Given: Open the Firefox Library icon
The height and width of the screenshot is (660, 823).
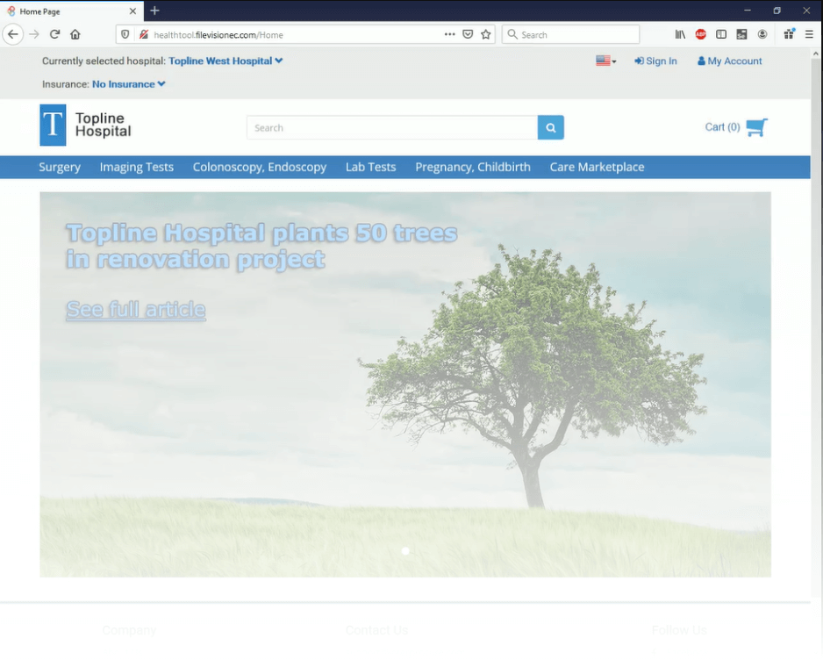Looking at the screenshot, I should tap(680, 34).
